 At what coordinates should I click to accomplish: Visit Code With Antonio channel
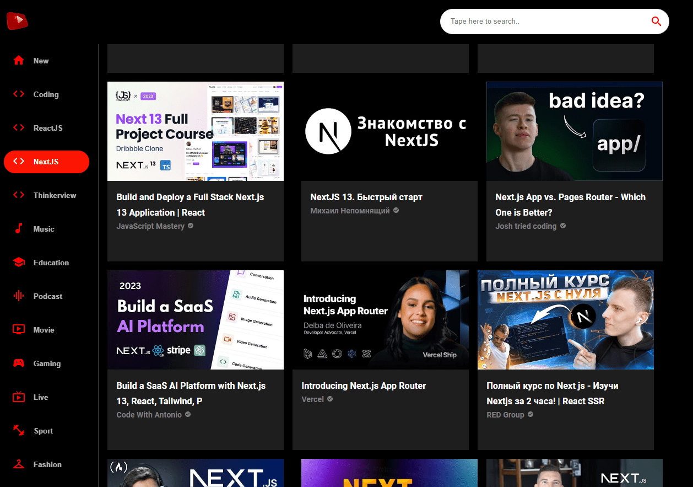click(x=149, y=415)
